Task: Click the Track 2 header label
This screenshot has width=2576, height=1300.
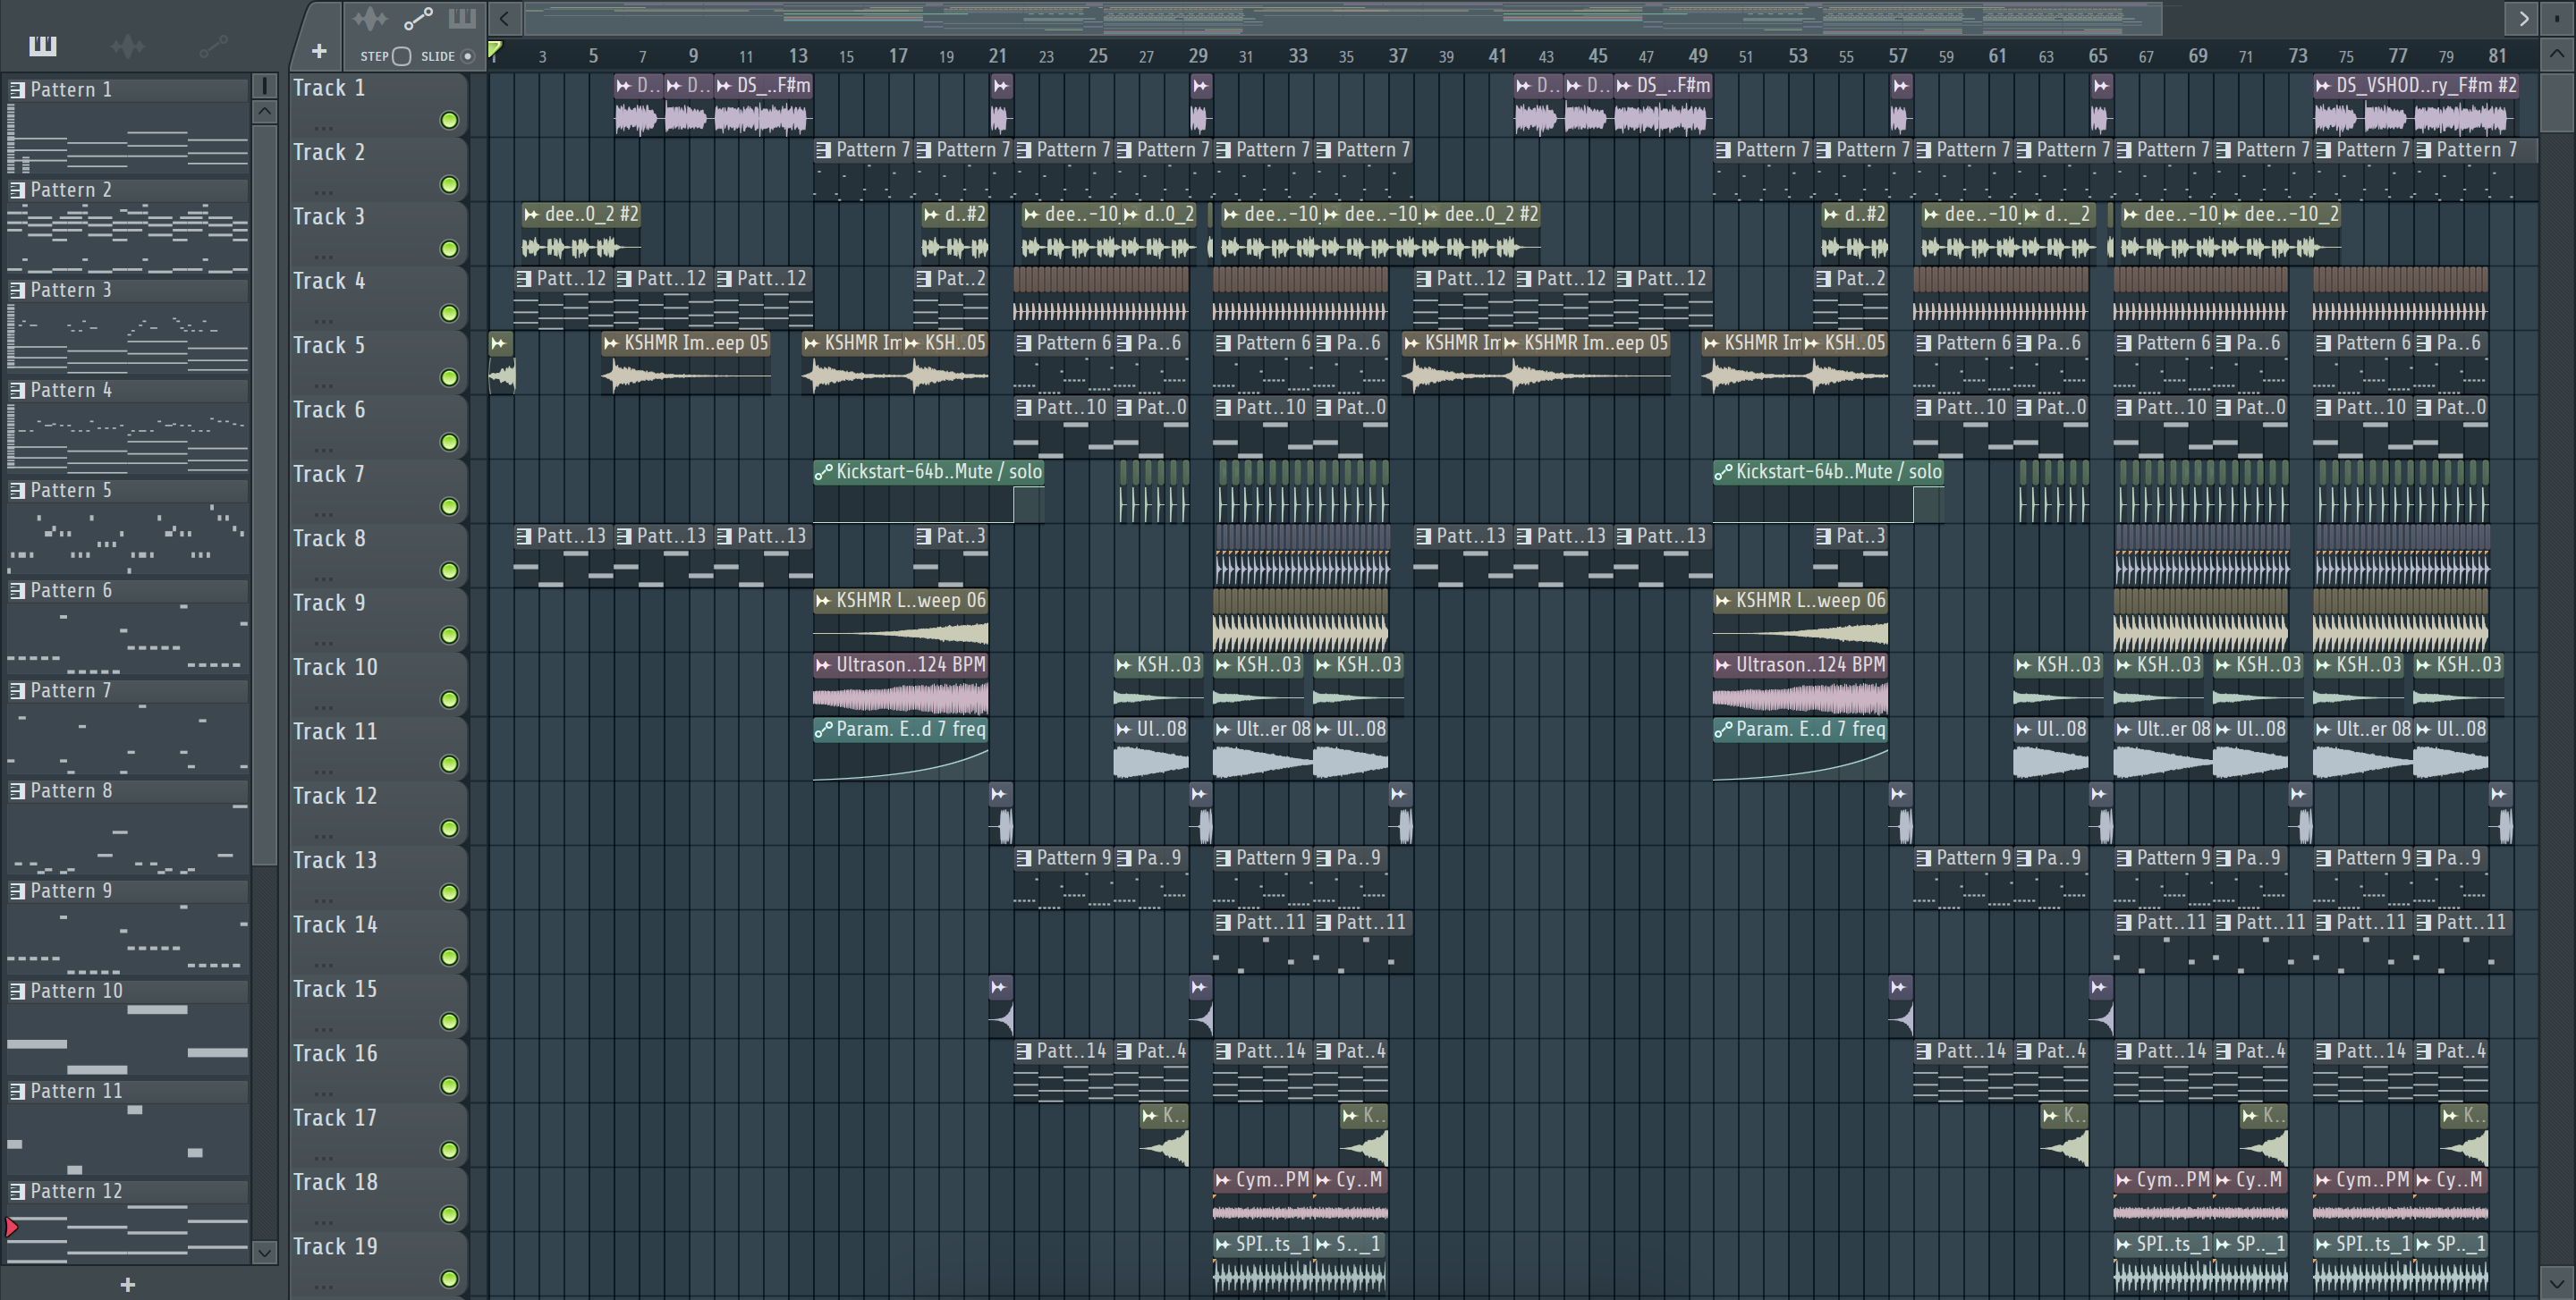Action: pyautogui.click(x=329, y=152)
